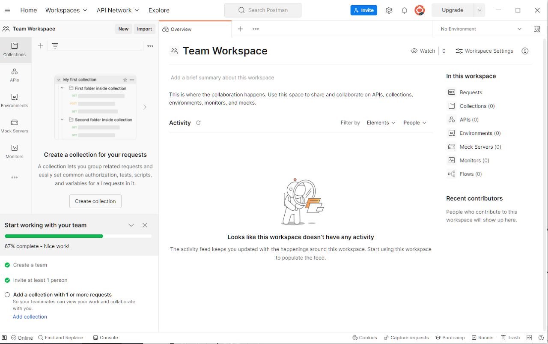Viewport: 548px width, 344px height.
Task: Click the Online status indicator
Action: (x=22, y=338)
